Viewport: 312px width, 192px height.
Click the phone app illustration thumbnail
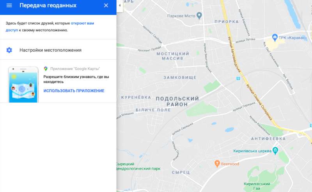point(23,85)
